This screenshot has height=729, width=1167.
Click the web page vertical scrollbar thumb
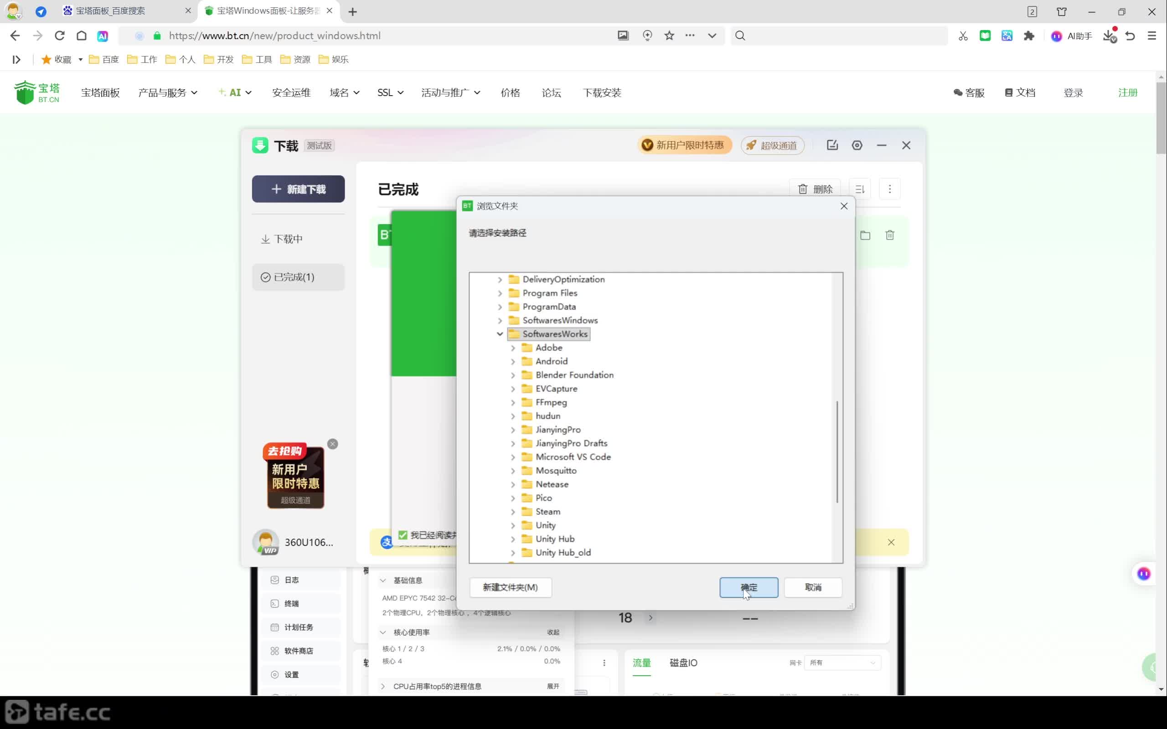click(x=1161, y=118)
